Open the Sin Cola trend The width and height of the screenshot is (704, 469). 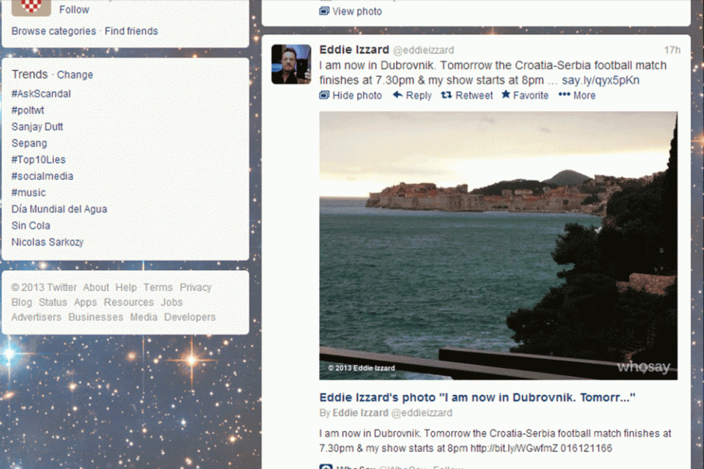[31, 225]
